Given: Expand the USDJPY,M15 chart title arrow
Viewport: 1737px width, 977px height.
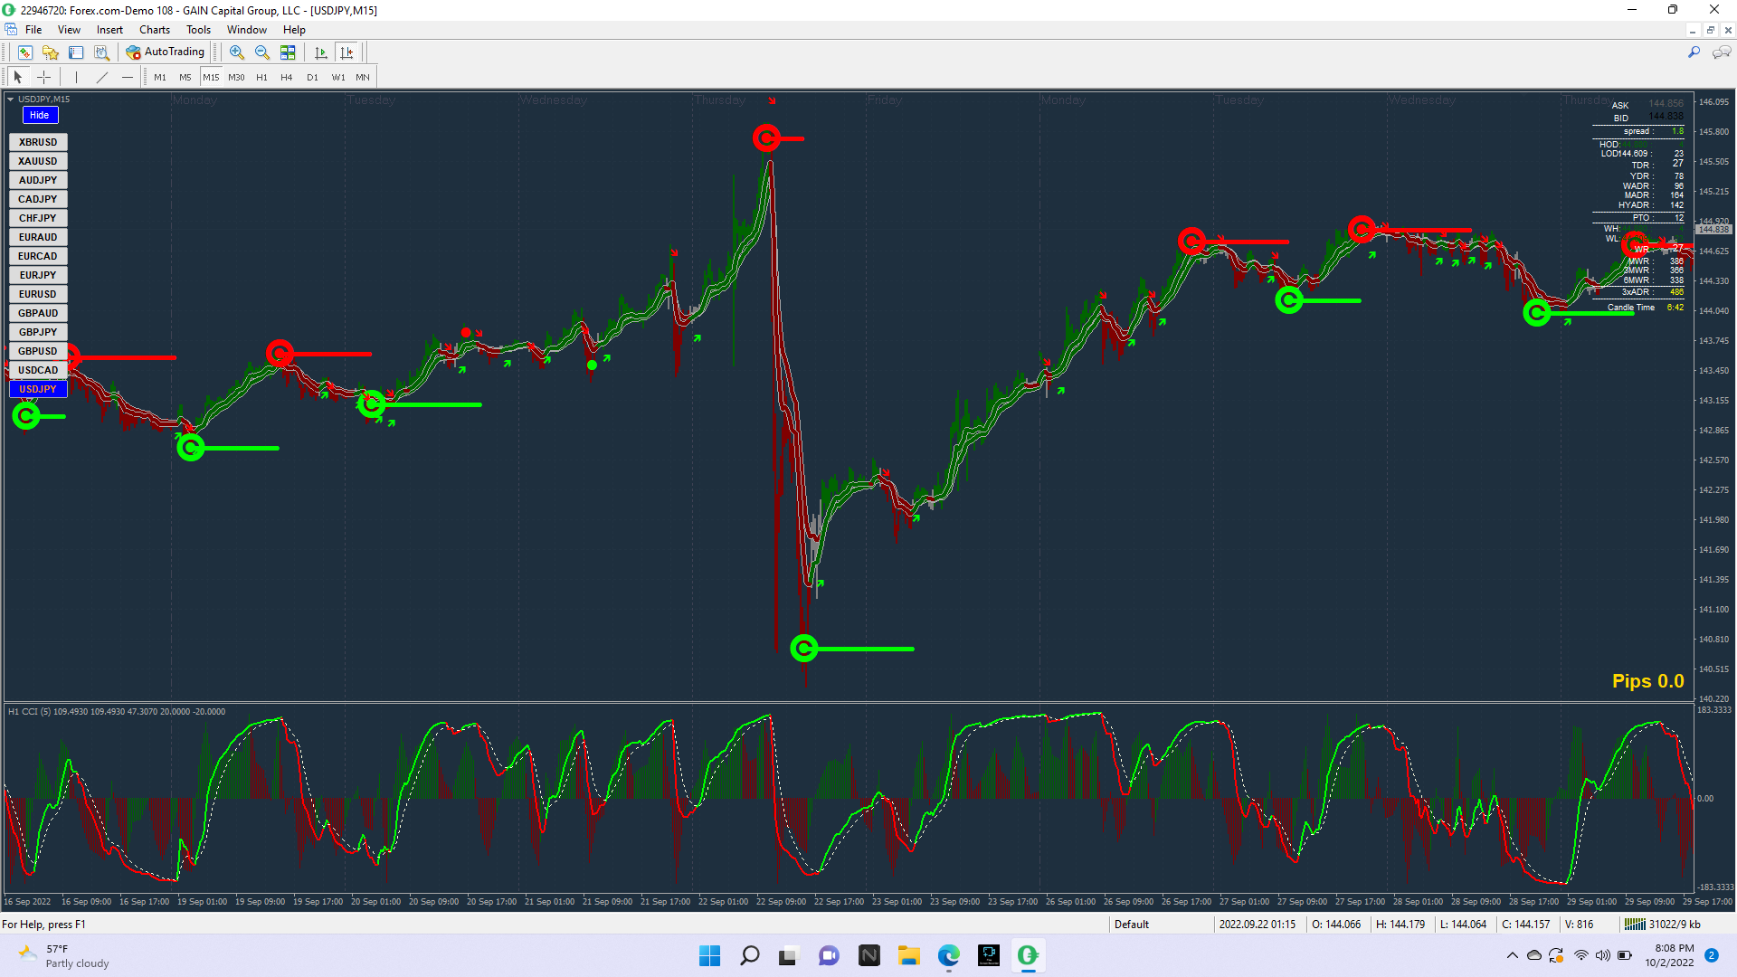Looking at the screenshot, I should coord(11,100).
